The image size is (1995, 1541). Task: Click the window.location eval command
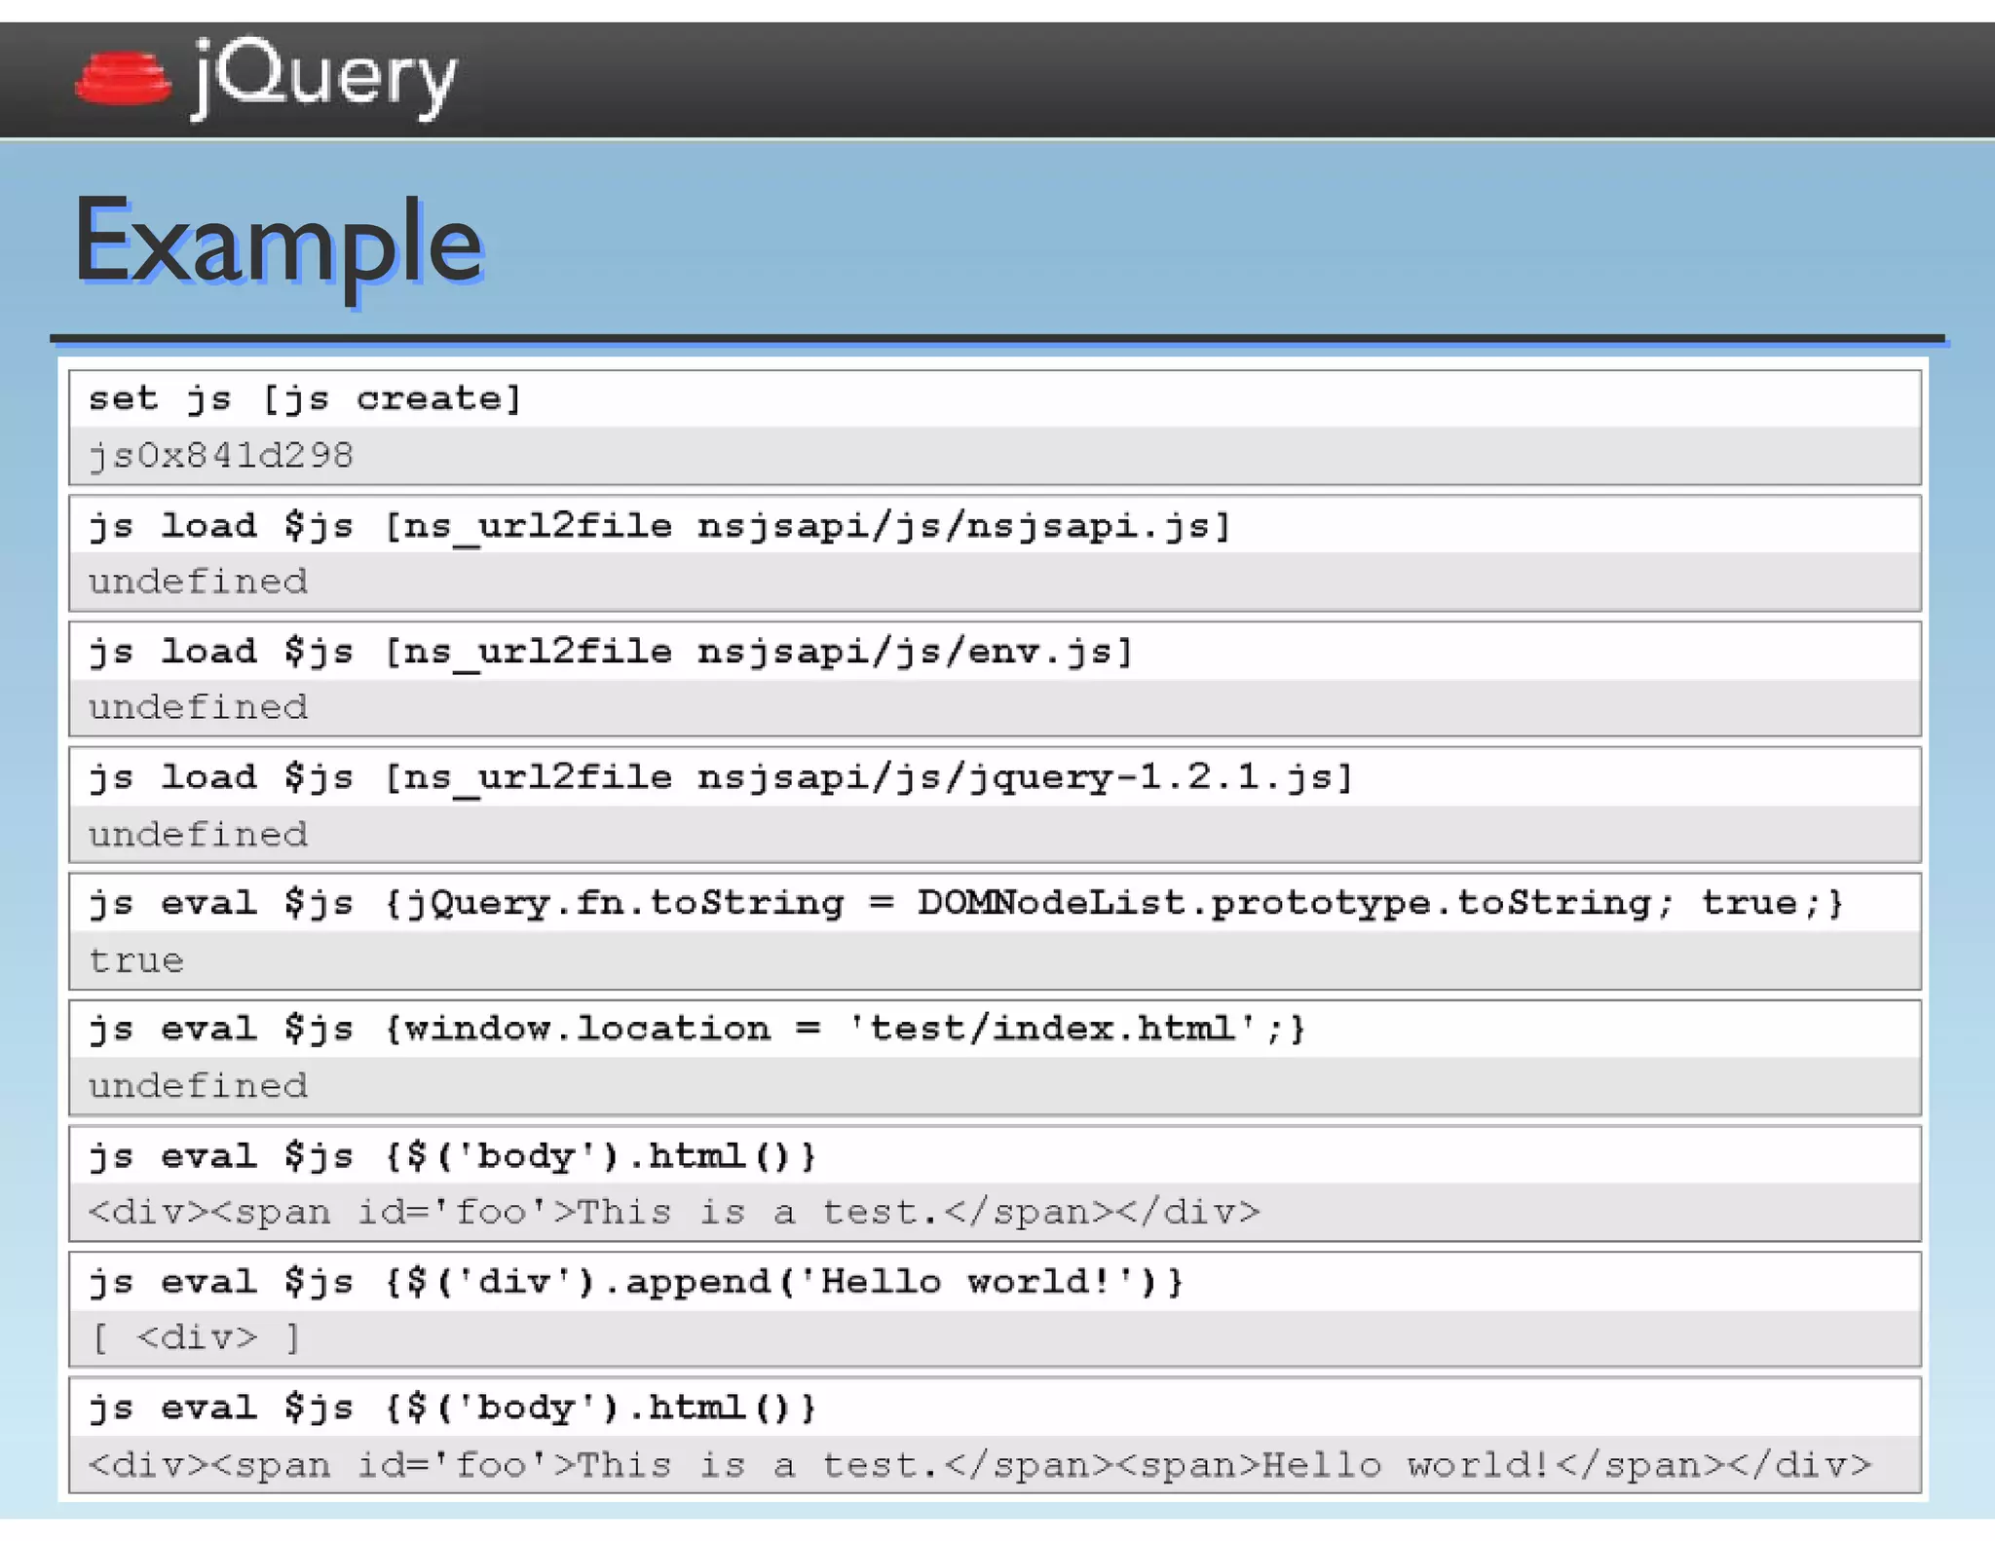tap(697, 1029)
